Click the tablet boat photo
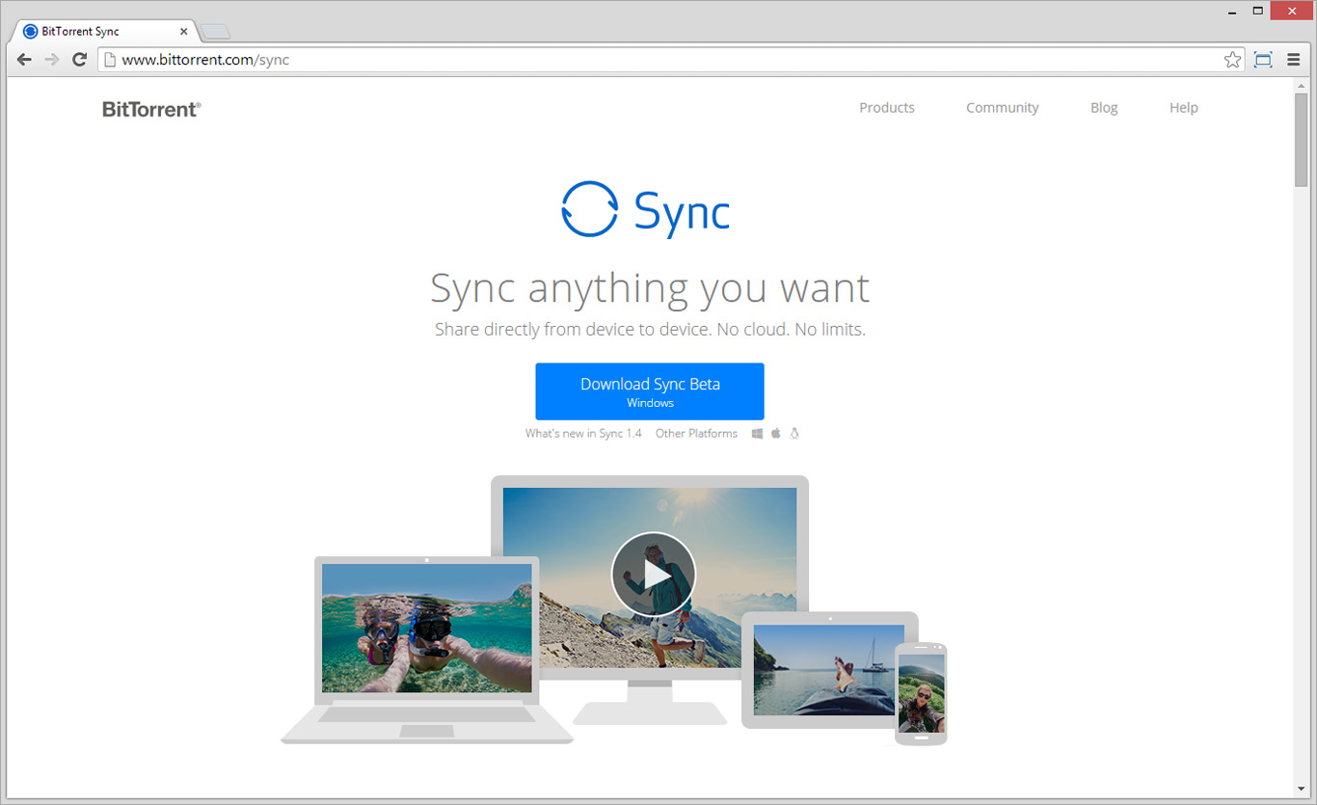The height and width of the screenshot is (805, 1317). coord(829,670)
